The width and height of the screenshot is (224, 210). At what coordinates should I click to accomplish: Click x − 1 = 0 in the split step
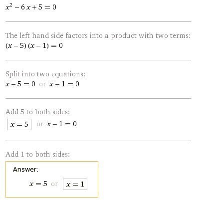[64, 84]
